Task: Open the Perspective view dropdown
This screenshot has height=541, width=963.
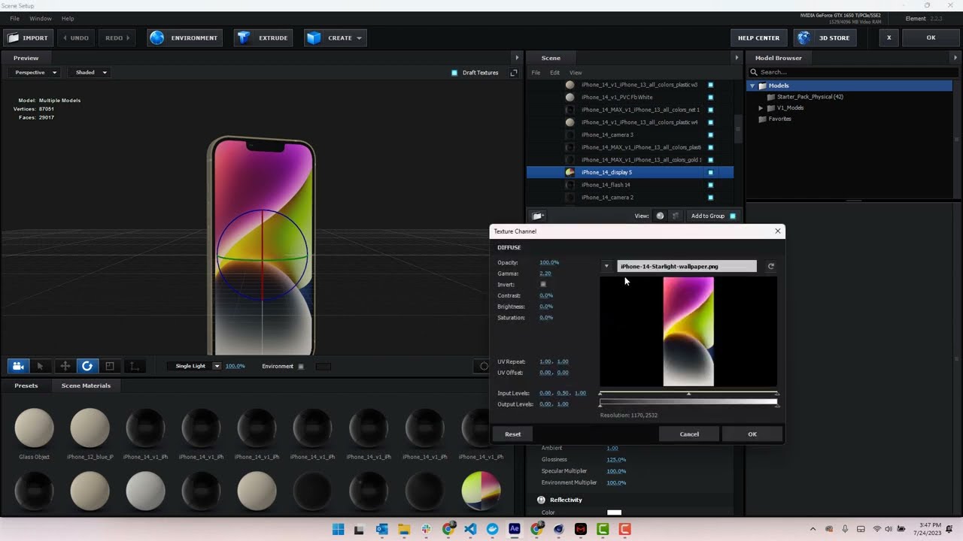Action: tap(36, 72)
